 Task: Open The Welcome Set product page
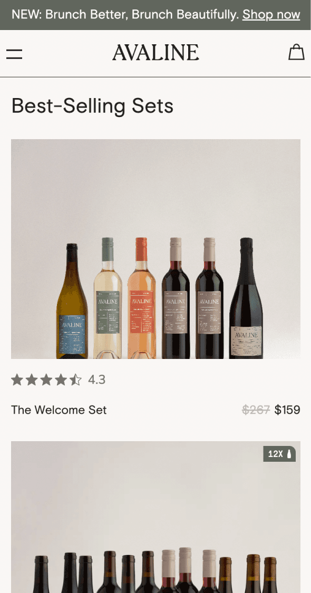59,410
